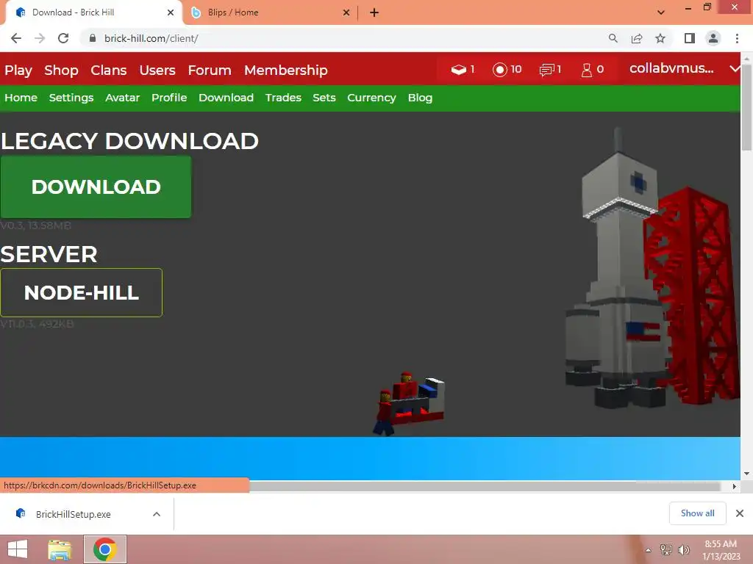Click the share page icon

pos(637,38)
